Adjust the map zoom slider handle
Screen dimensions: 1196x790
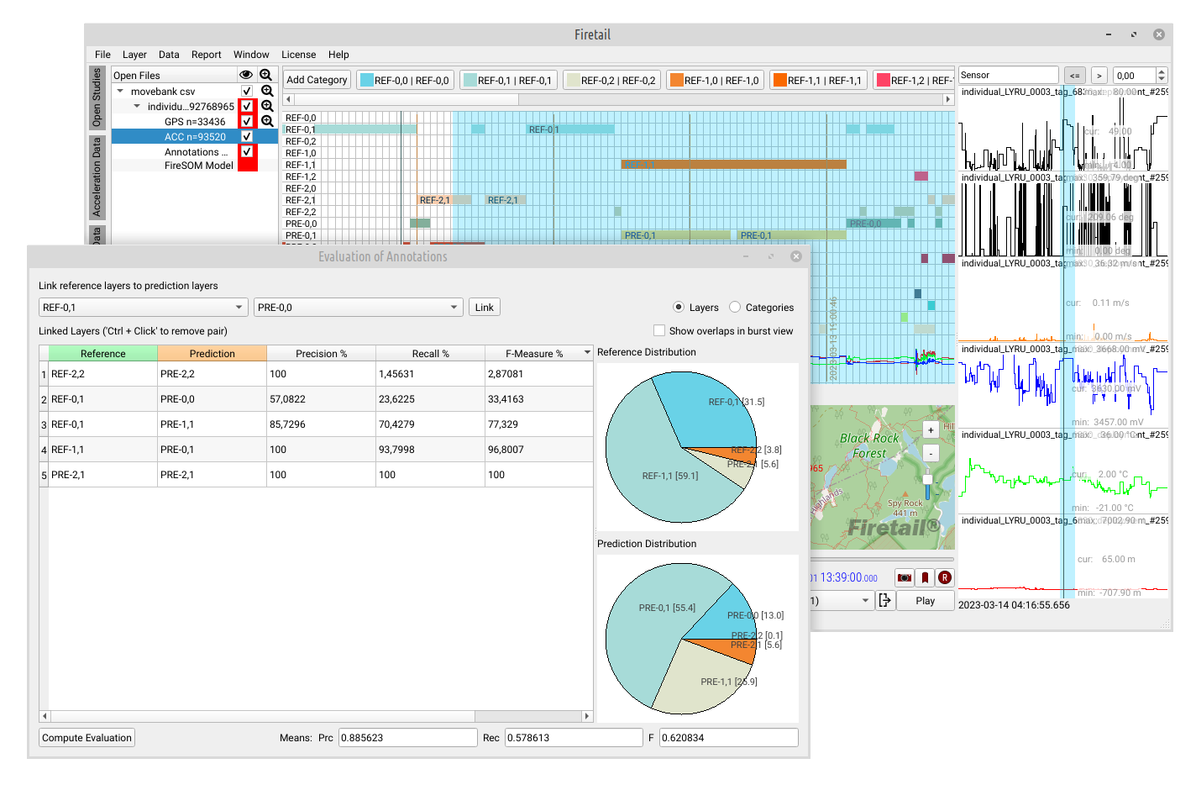(x=927, y=480)
